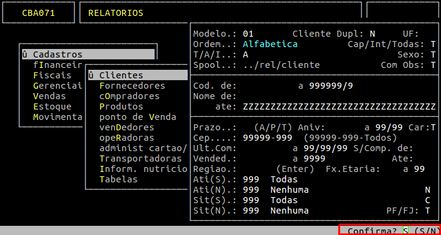Click the Sexo field T value
The image size is (441, 235).
(433, 54)
